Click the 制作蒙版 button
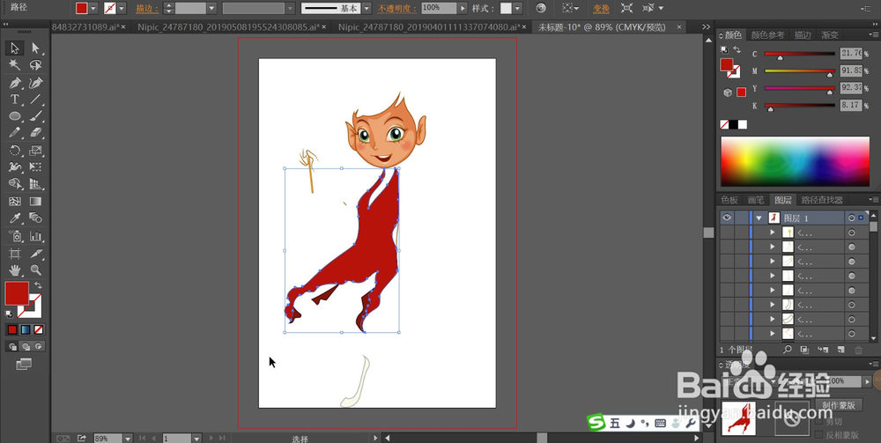Image resolution: width=881 pixels, height=443 pixels. [839, 405]
